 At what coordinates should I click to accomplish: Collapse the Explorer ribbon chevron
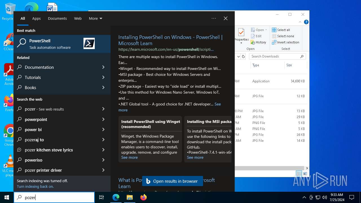tap(300, 22)
